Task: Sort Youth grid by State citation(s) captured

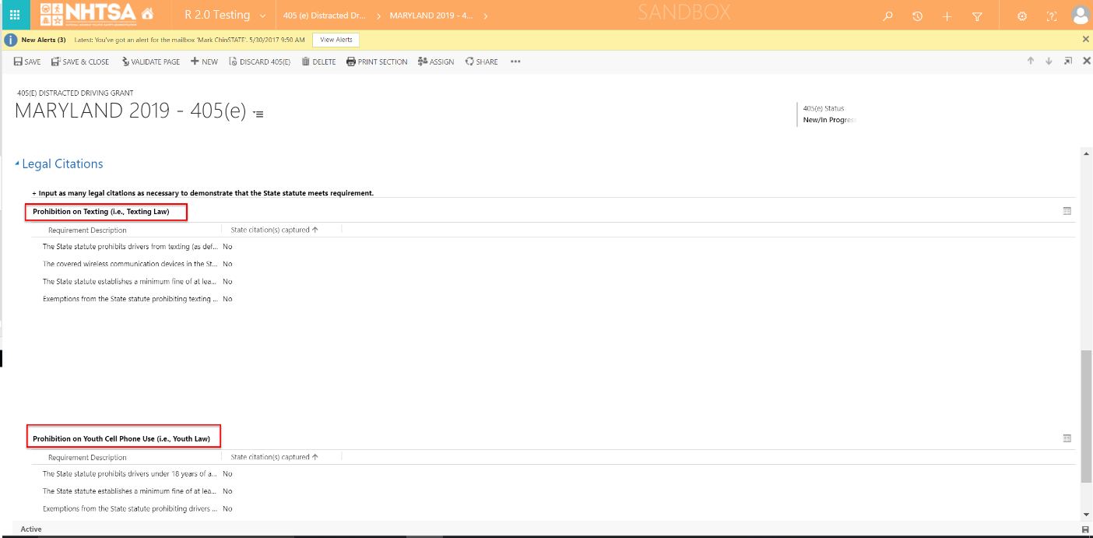Action: click(x=275, y=458)
